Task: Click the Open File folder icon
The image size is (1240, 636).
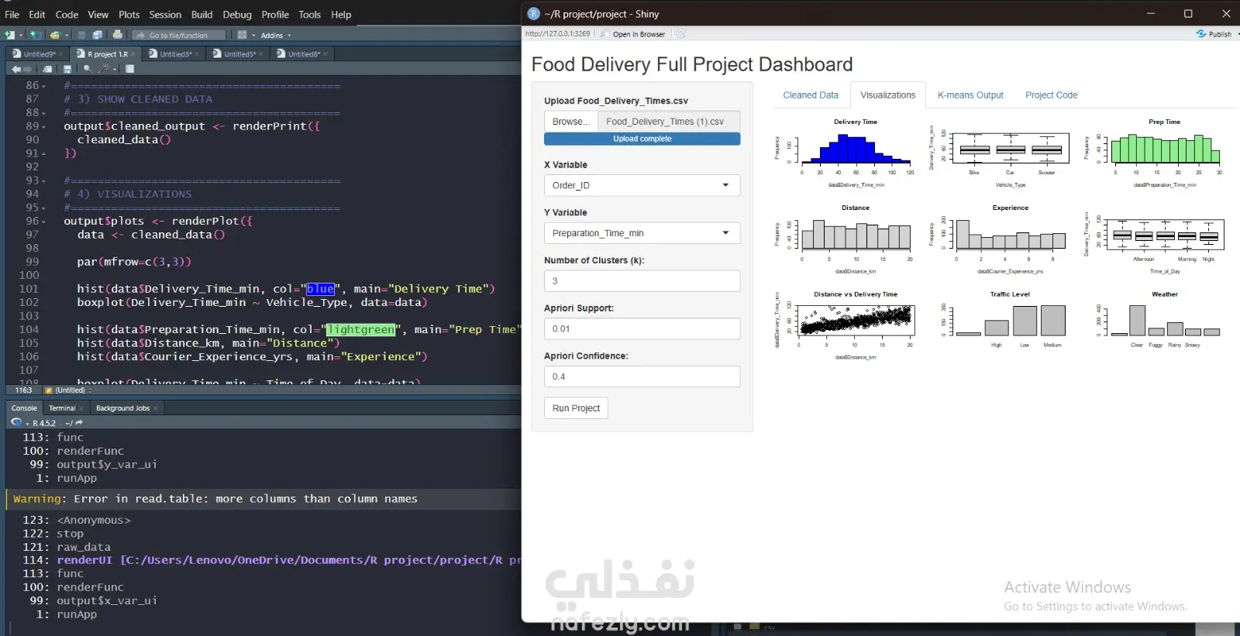Action: pyautogui.click(x=54, y=35)
